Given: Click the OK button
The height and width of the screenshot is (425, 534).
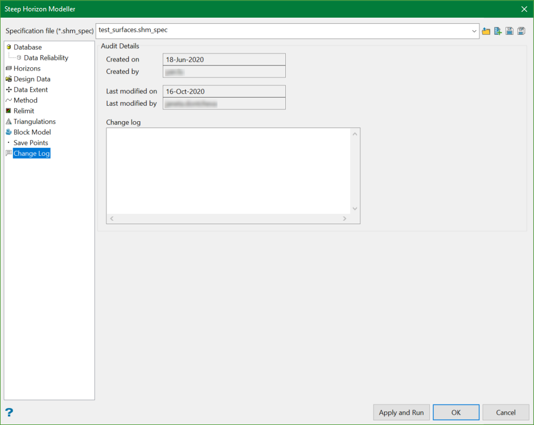Looking at the screenshot, I should (455, 412).
